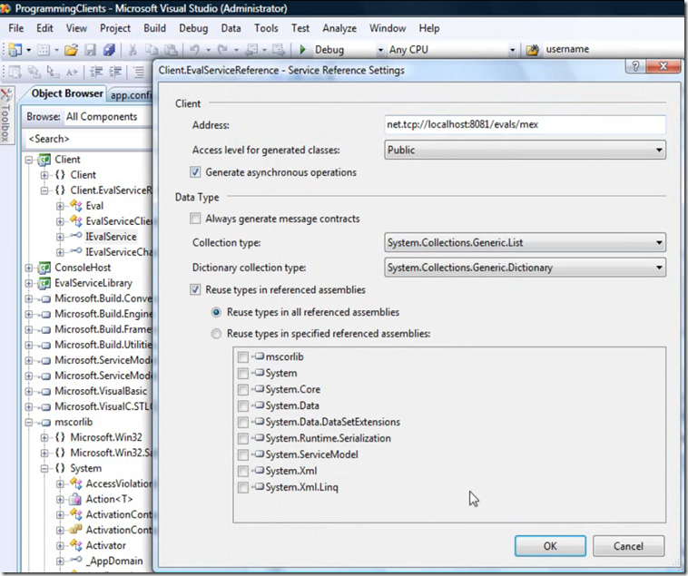The image size is (688, 576).
Task: Click the Display Word Completion icon
Action: click(72, 72)
